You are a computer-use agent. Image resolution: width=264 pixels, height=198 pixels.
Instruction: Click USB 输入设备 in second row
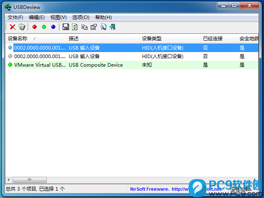pos(84,57)
